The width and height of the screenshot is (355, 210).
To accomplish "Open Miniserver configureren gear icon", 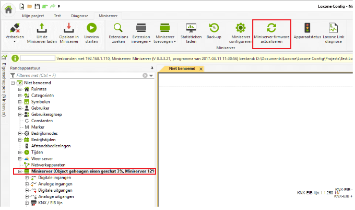I will [x=241, y=28].
